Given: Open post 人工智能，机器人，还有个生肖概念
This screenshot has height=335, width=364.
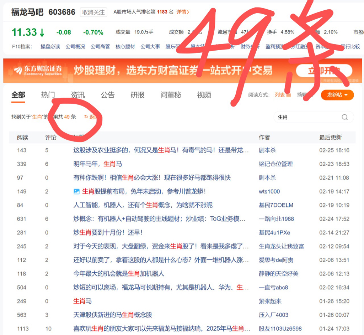Looking at the screenshot, I should coord(143,205).
